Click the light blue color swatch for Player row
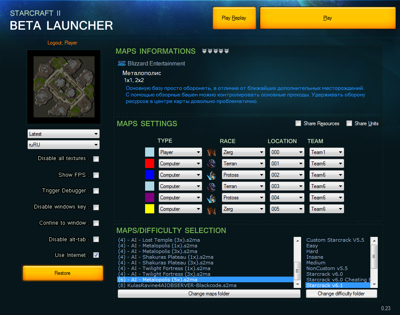Image resolution: width=400 pixels, height=315 pixels. (149, 152)
